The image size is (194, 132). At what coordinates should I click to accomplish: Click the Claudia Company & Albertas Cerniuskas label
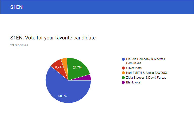(x=145, y=61)
